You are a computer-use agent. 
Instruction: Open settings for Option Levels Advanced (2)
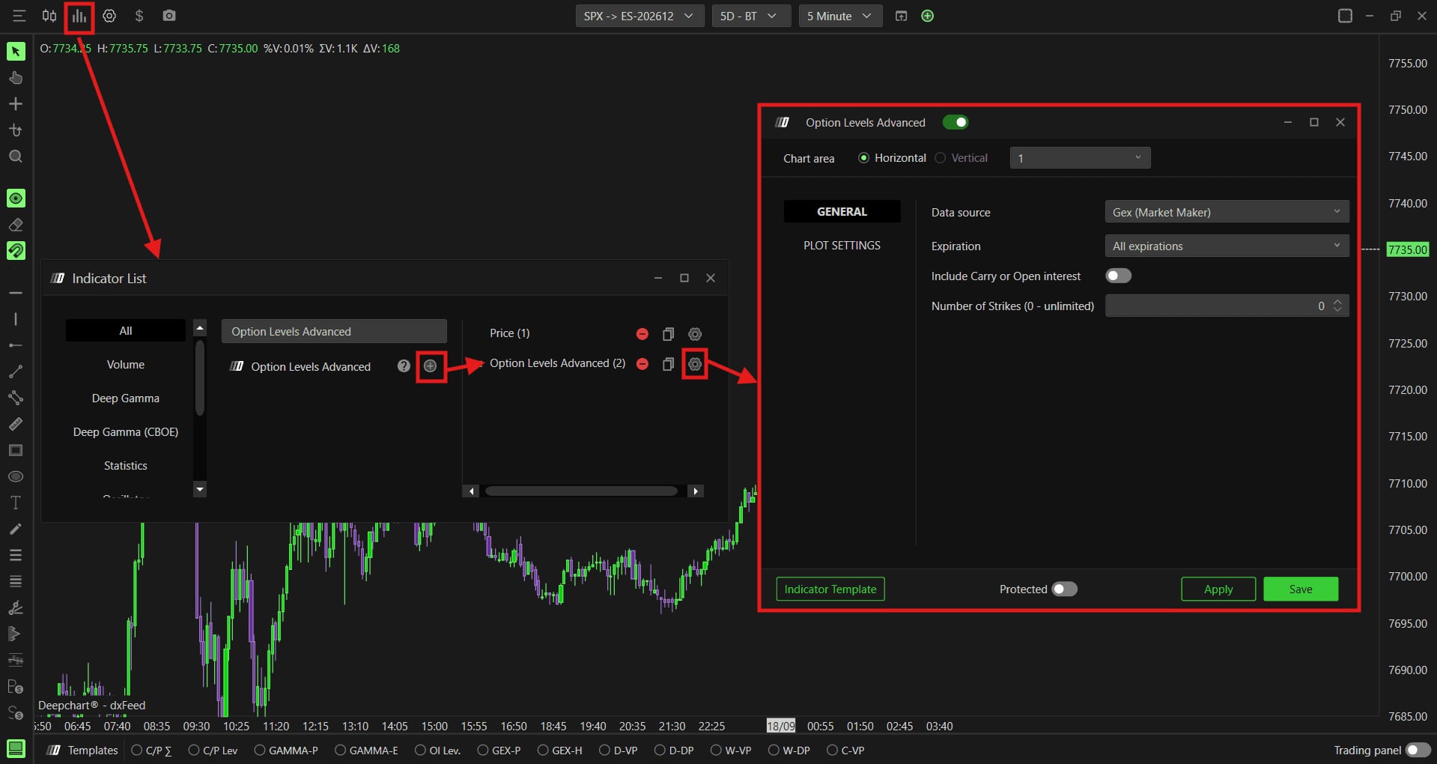pyautogui.click(x=695, y=364)
